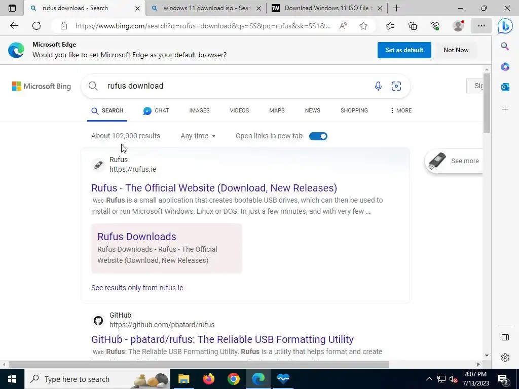Click the muted volume tray icon
Screen dimensions: 519x389
(453, 379)
